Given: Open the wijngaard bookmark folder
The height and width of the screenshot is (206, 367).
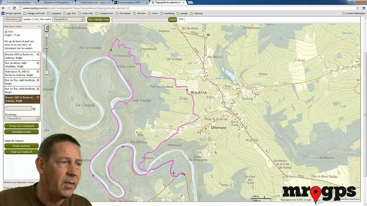Looking at the screenshot, I should click(x=54, y=13).
